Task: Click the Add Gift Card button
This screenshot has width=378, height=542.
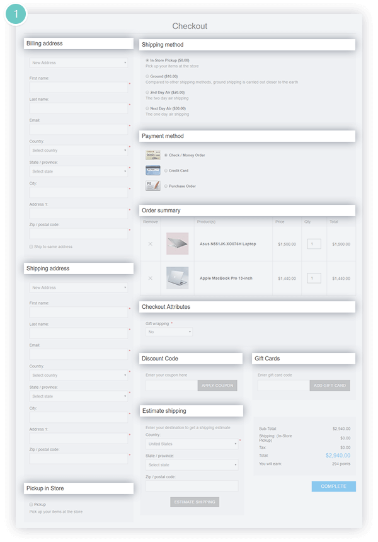Action: [329, 386]
